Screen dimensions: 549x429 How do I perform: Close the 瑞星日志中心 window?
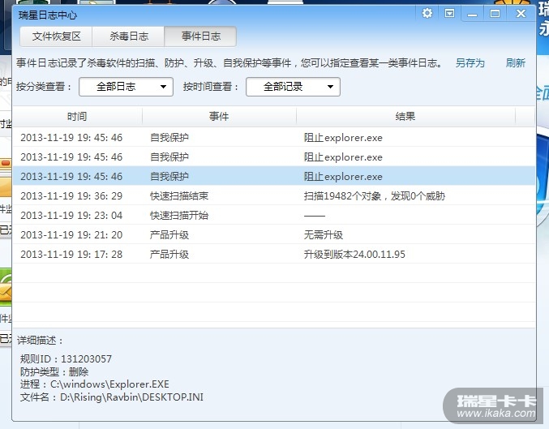click(x=521, y=14)
